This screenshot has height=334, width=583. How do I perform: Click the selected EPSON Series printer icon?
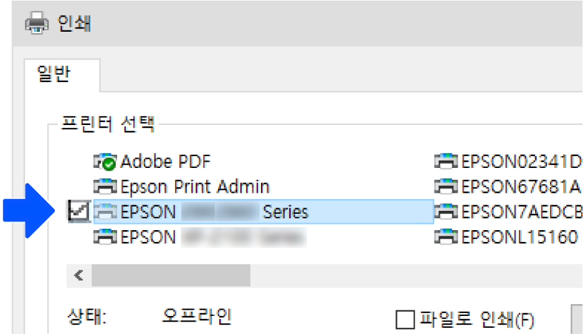click(105, 211)
